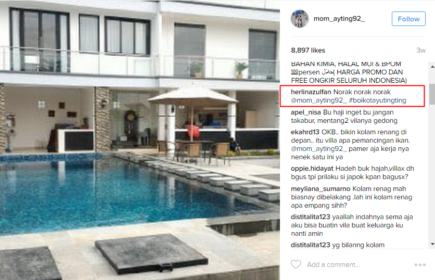Open ekahrd13 commenter profile
Screen dimensions: 435x280
pos(305,132)
